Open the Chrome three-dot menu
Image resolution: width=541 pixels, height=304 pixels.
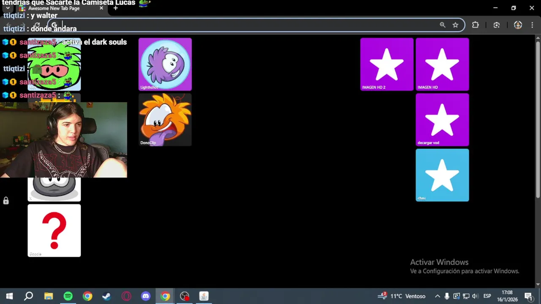pyautogui.click(x=532, y=25)
